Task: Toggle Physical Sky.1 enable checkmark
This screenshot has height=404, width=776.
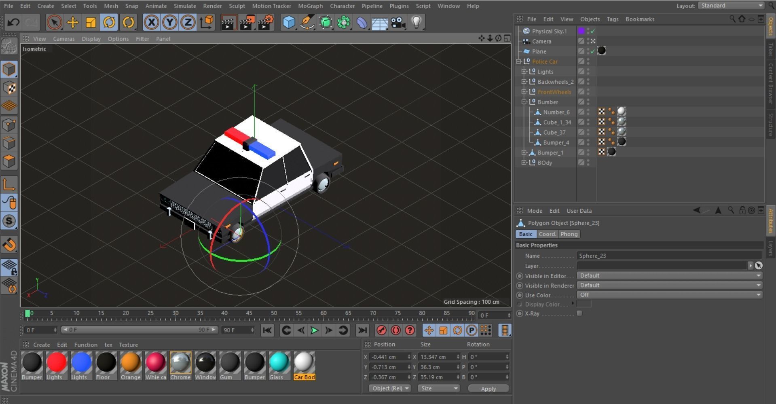Action: (x=593, y=31)
